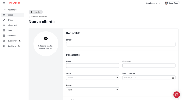Open the Paese dropdown showing Italia
This screenshot has height=100, width=182.
[x=93, y=90]
